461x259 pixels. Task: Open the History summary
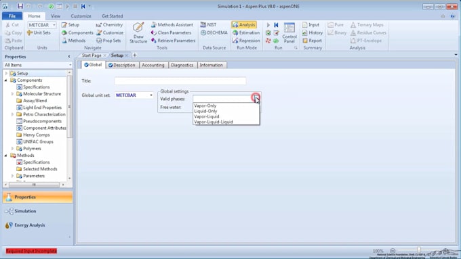pyautogui.click(x=313, y=33)
